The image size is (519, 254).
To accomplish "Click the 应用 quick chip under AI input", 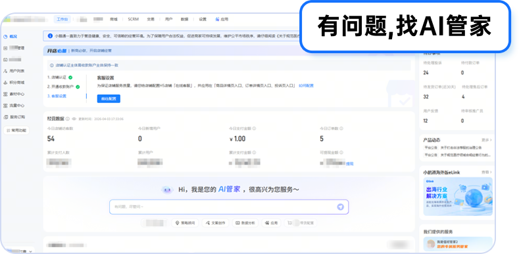I will 271,223.
